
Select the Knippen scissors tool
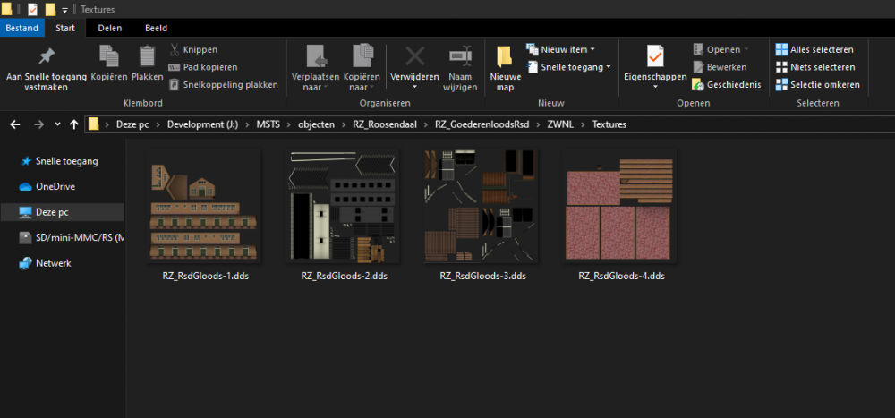coord(175,49)
